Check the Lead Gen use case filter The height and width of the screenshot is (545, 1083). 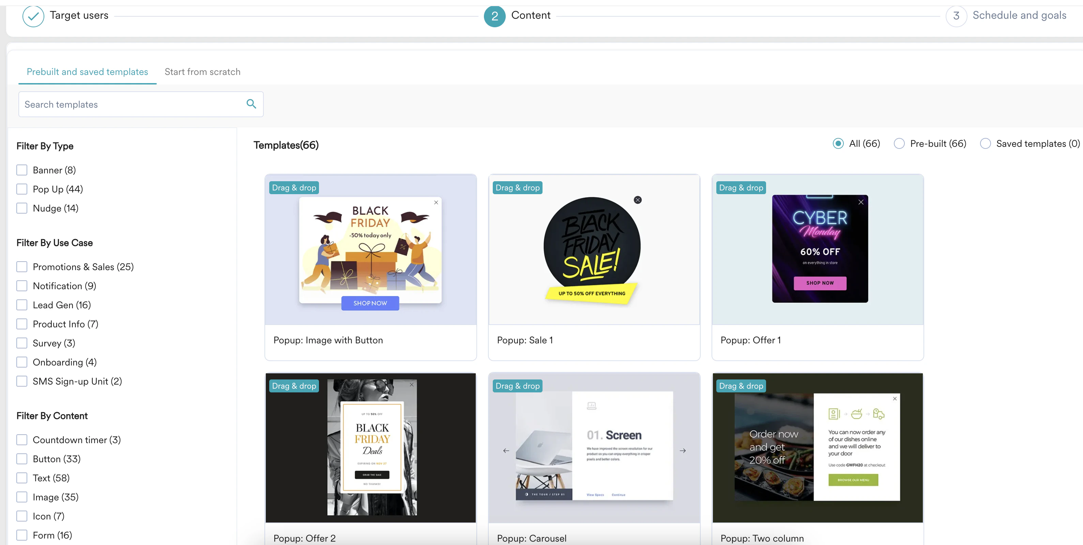click(x=22, y=305)
